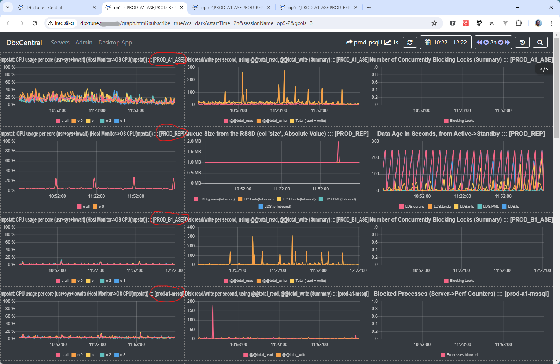Screen dimensions: 560x364
Task: Click the DbxCentral brand link
Action: click(24, 43)
